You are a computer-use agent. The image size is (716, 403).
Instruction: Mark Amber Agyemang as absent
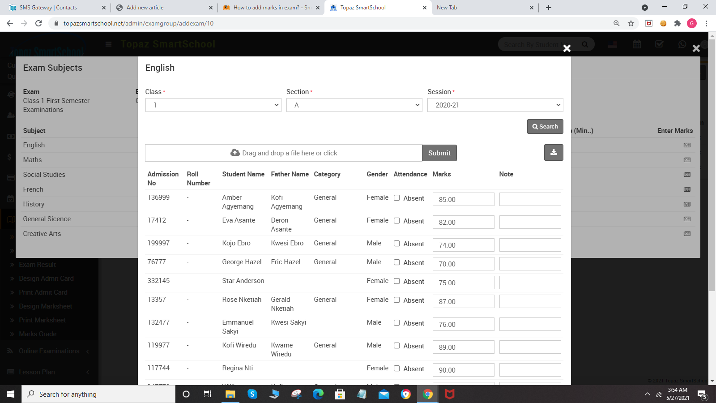(x=397, y=198)
